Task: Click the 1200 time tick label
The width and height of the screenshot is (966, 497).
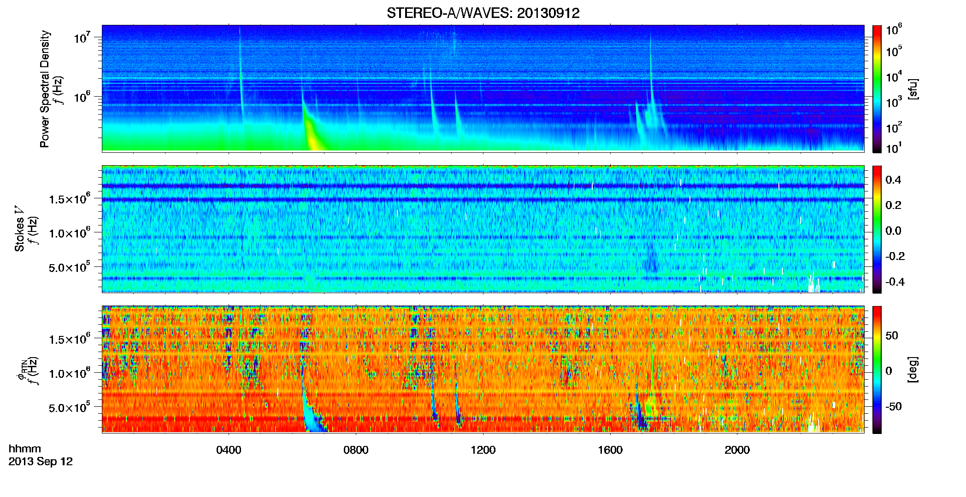Action: (x=483, y=450)
